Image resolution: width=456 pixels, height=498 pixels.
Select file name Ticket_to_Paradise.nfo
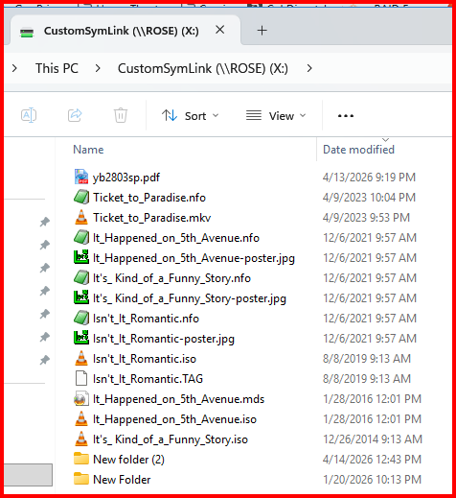click(149, 198)
